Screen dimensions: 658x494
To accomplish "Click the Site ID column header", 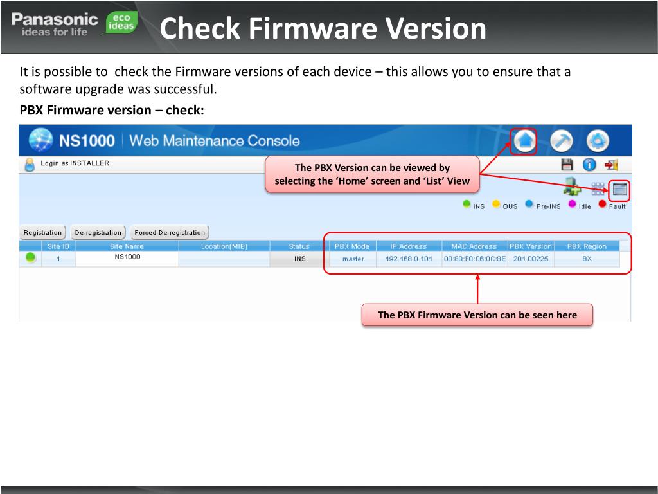I will (58, 246).
